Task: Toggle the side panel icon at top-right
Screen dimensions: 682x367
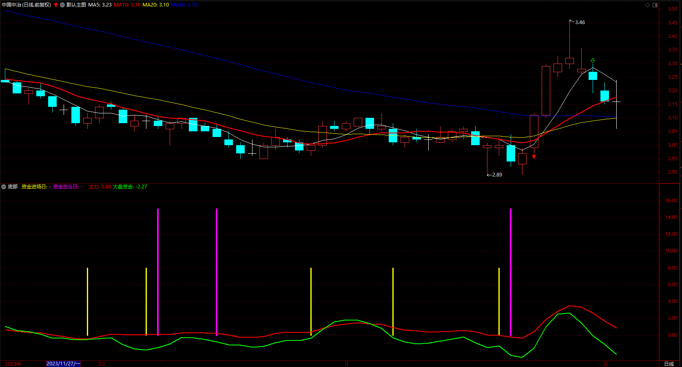Action: coord(655,5)
